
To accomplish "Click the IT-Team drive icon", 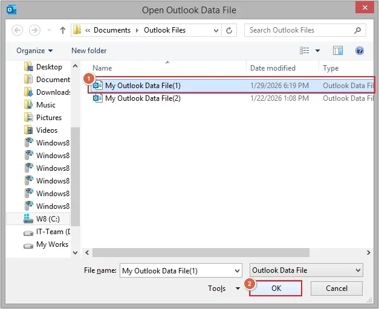I will pyautogui.click(x=28, y=233).
